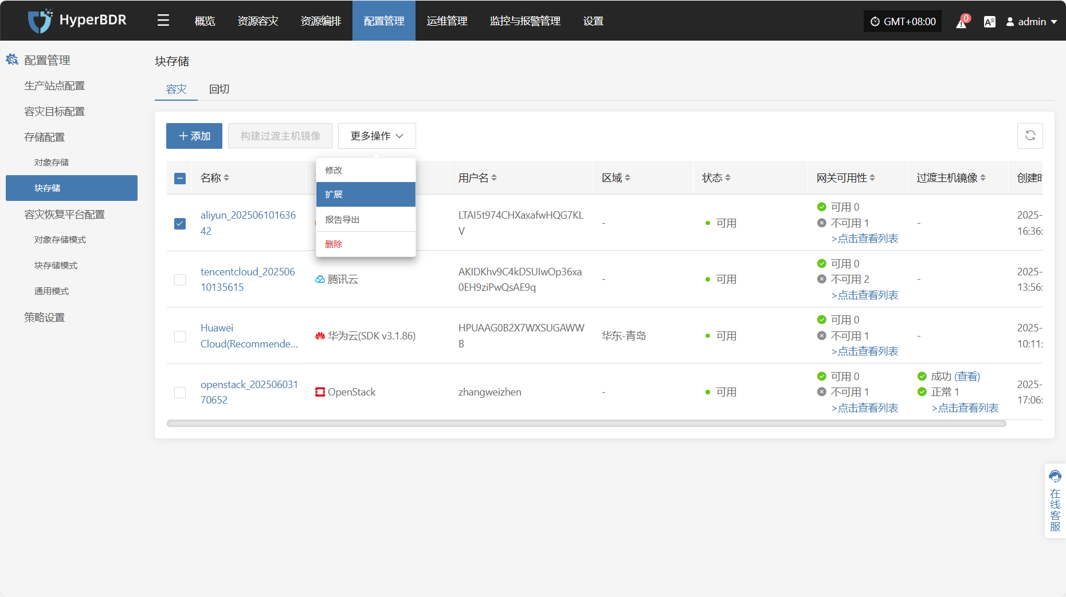Check the tencentcloud_20250610135615 row checkbox
The height and width of the screenshot is (597, 1066).
tap(180, 280)
